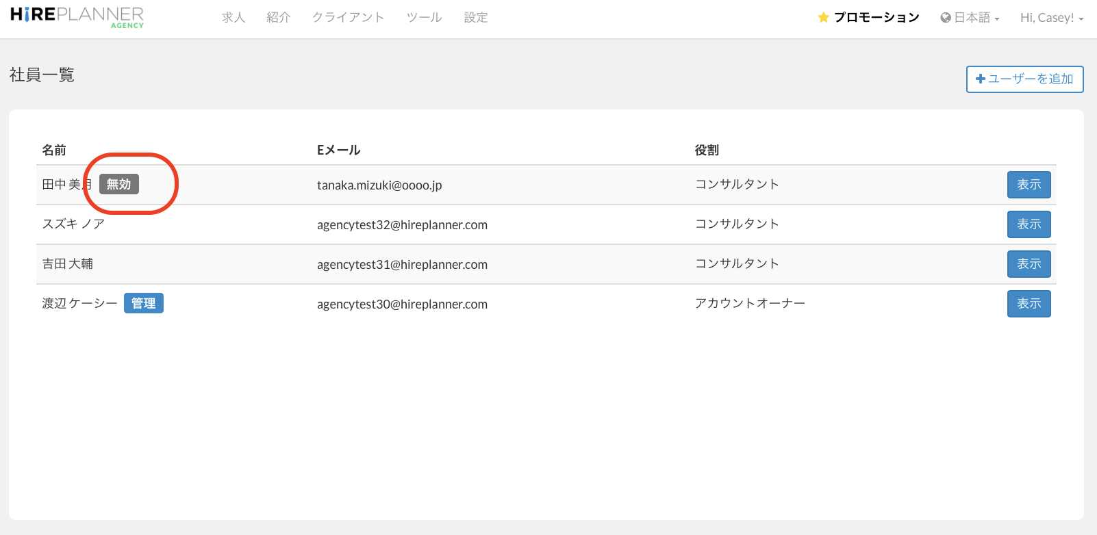Image resolution: width=1097 pixels, height=535 pixels.
Task: Click the HirePlanner Agency logo
Action: point(77,17)
